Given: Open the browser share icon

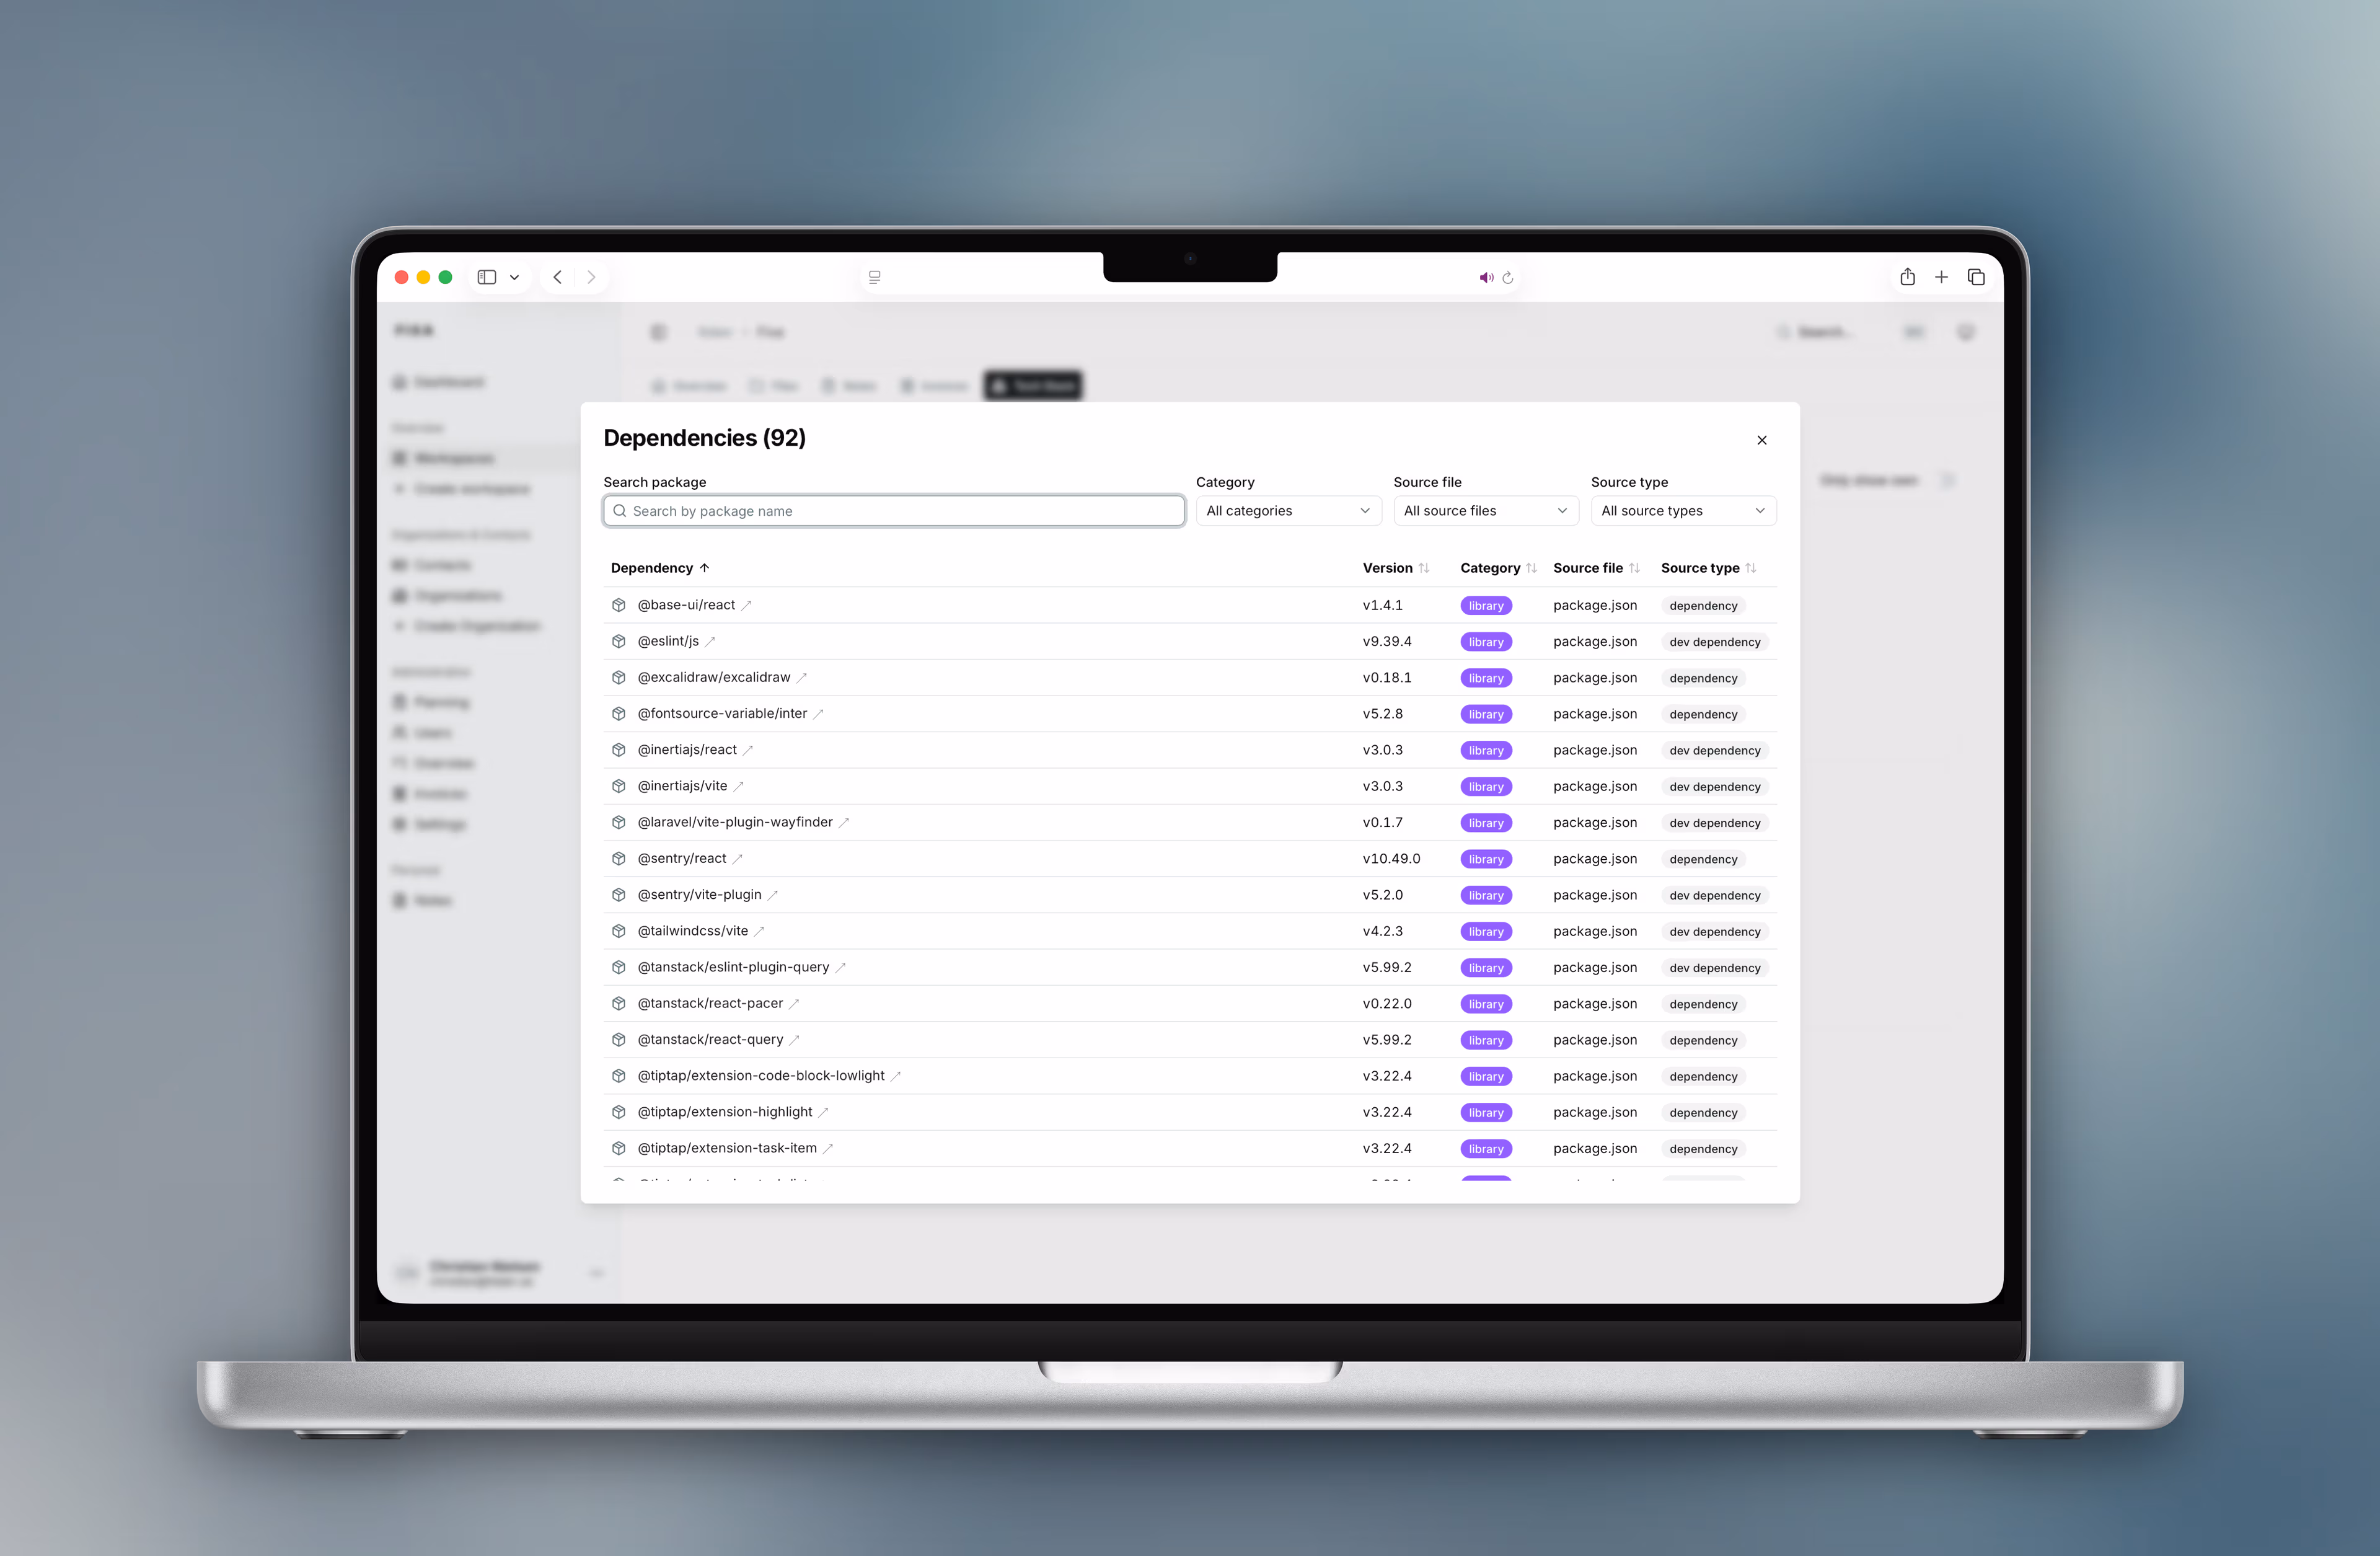Looking at the screenshot, I should [x=1908, y=277].
